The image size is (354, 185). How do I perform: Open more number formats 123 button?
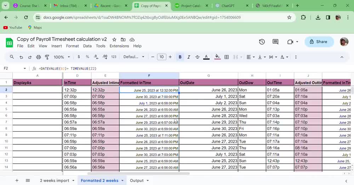tap(114, 57)
